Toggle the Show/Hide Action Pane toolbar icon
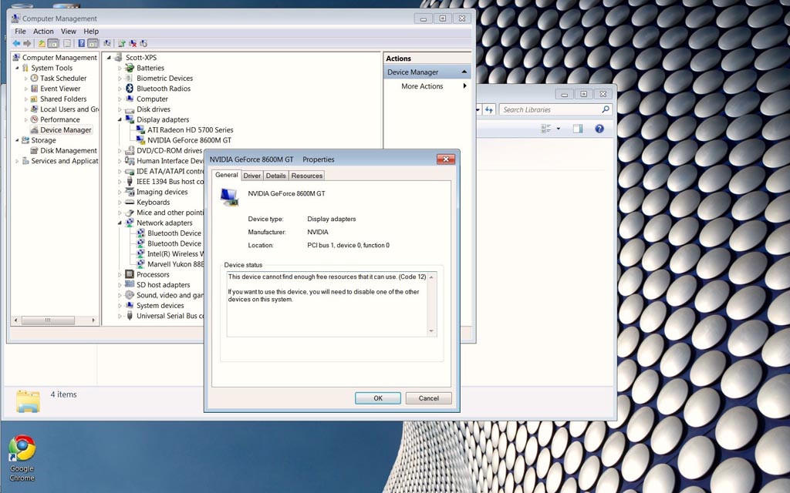The width and height of the screenshot is (790, 493). pyautogui.click(x=93, y=44)
